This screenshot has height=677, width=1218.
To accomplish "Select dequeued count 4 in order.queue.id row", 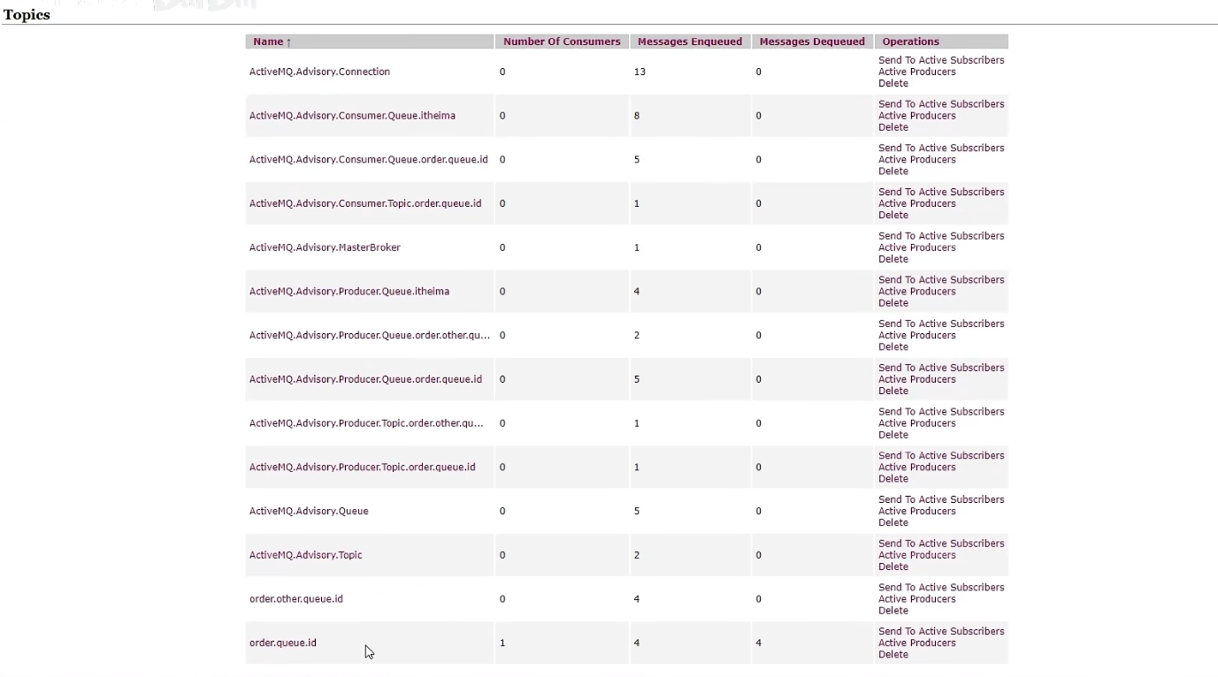I will click(x=758, y=643).
